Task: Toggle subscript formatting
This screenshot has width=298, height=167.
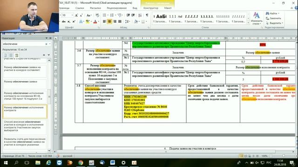Action: click(x=69, y=22)
